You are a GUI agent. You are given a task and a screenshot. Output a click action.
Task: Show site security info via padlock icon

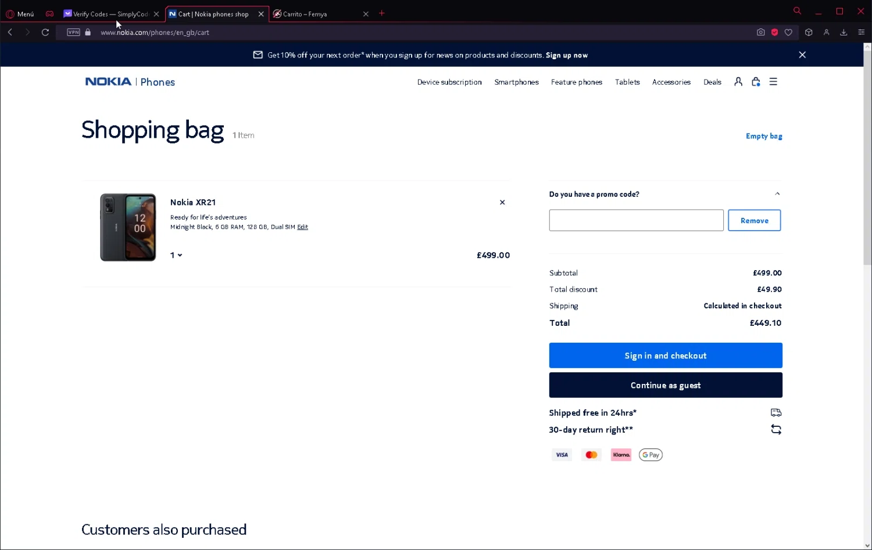(88, 33)
